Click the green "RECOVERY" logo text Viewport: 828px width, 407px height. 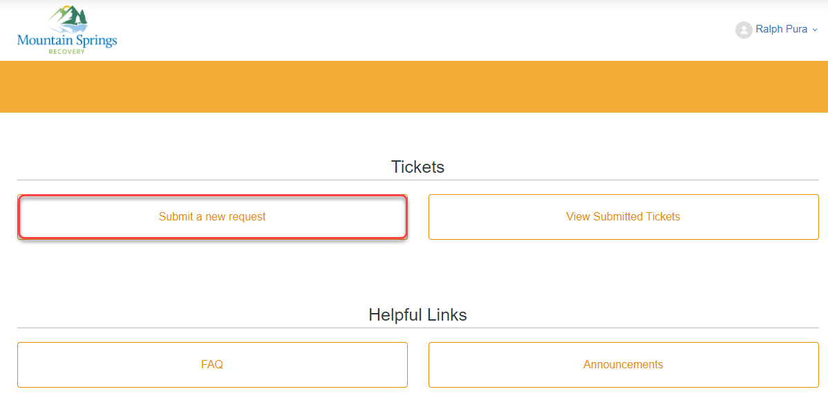tap(67, 51)
